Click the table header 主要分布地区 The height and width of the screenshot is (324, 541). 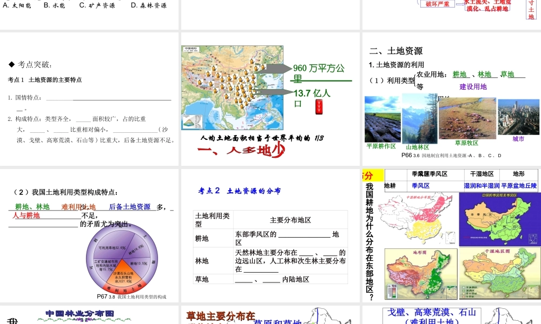(290, 220)
